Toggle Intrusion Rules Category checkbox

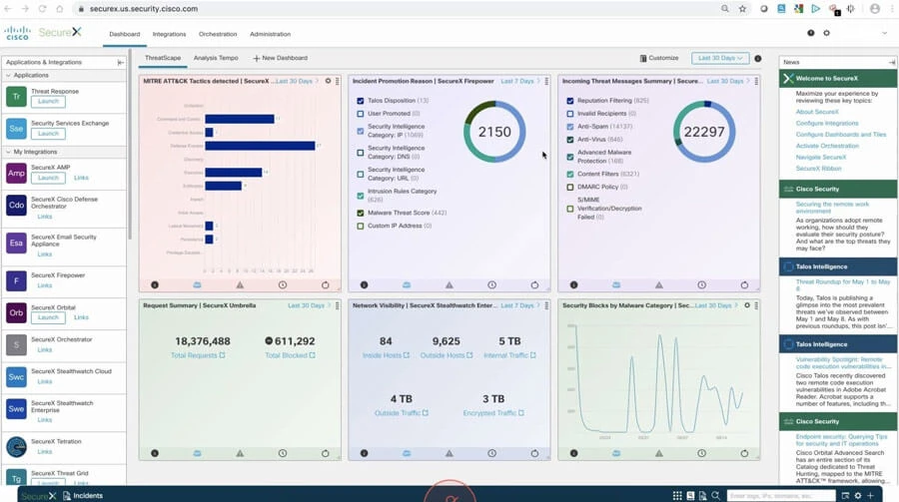(360, 196)
